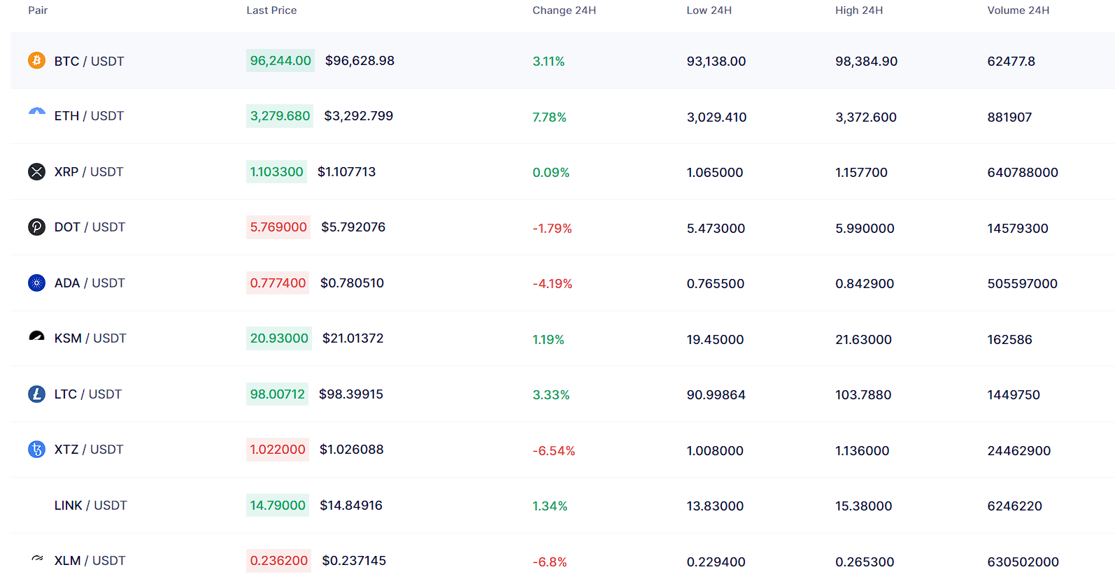The height and width of the screenshot is (579, 1115).
Task: Click the BTC 24H volume 62477.8
Action: (1011, 62)
